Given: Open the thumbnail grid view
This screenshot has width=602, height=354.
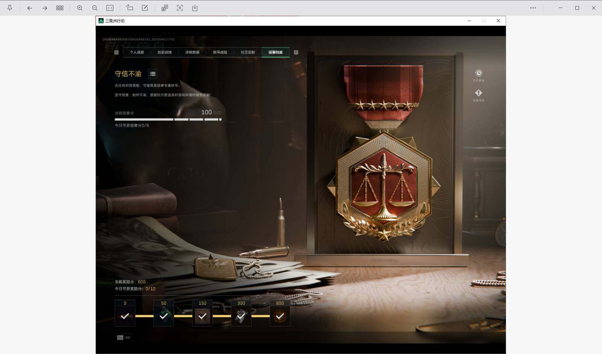Looking at the screenshot, I should (60, 8).
